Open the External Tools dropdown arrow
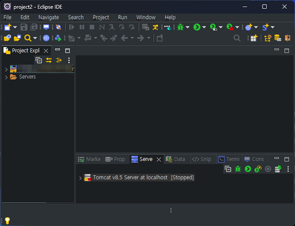Screen dimensions: 295x226 point(237,27)
